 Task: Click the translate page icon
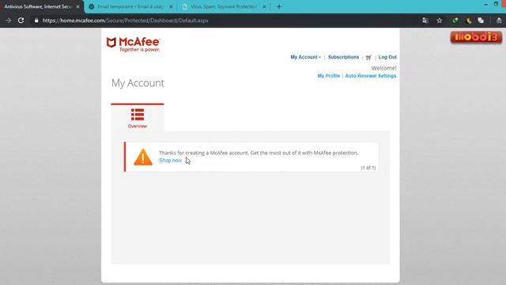point(425,21)
